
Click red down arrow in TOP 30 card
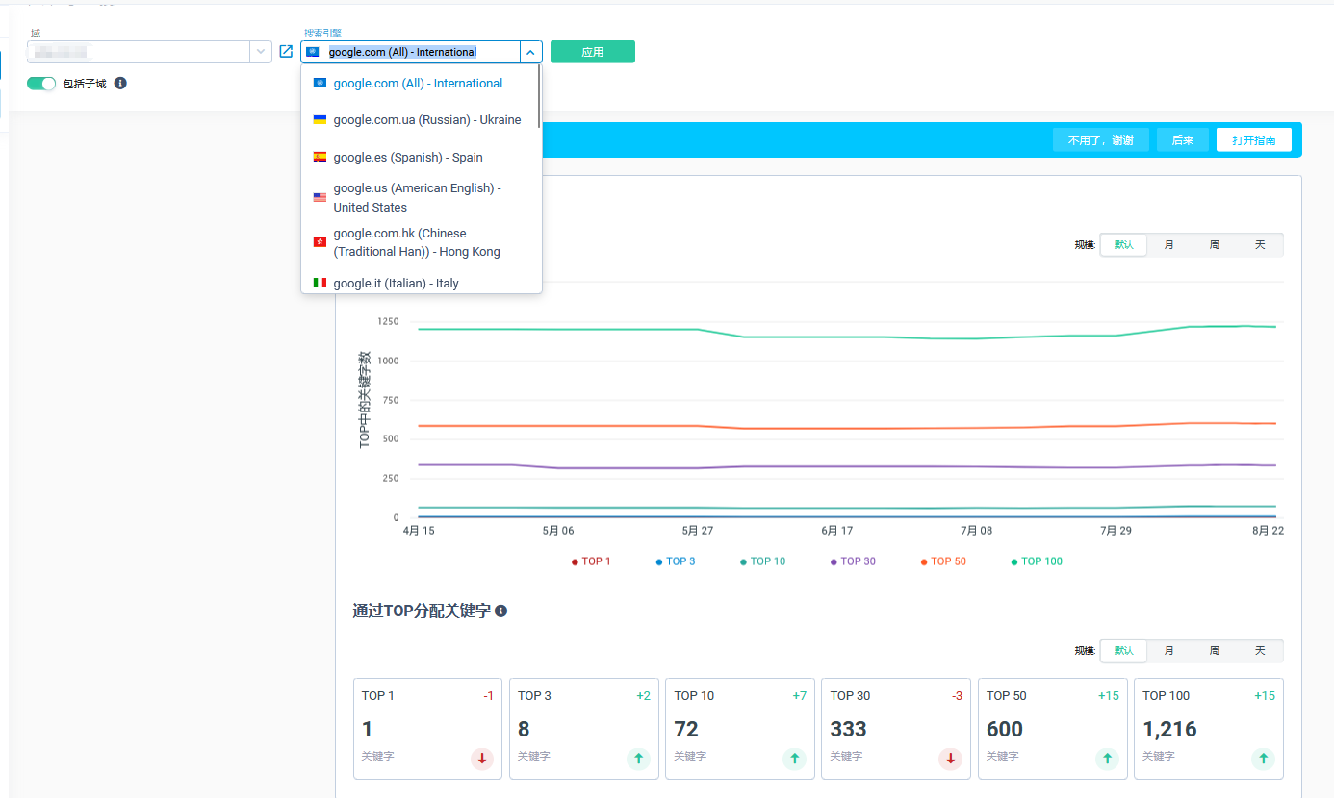(950, 759)
